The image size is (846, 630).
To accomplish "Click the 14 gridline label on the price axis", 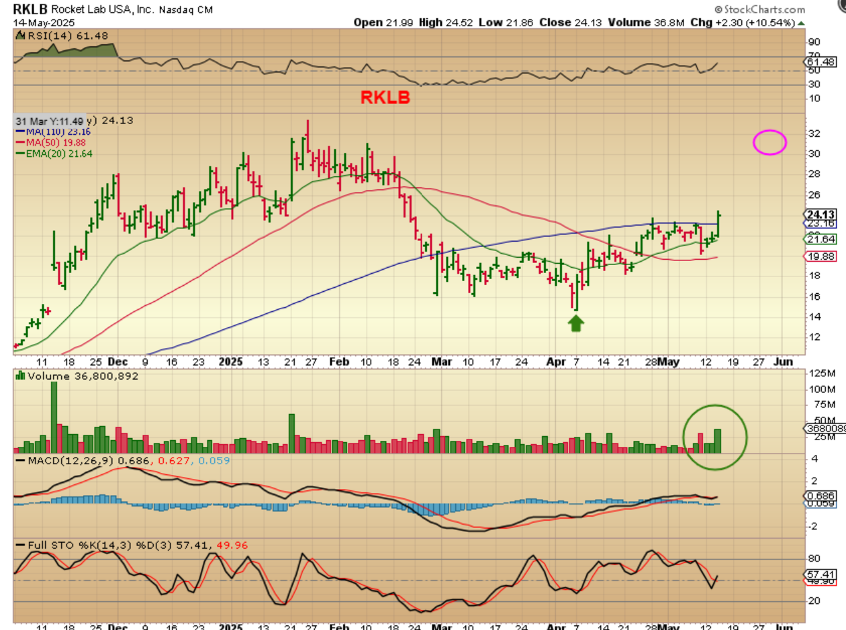I will click(x=815, y=317).
